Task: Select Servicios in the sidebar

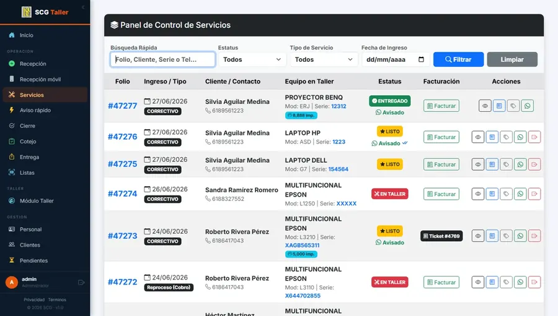Action: point(45,95)
